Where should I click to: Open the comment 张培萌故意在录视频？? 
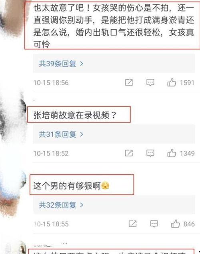tap(75, 115)
